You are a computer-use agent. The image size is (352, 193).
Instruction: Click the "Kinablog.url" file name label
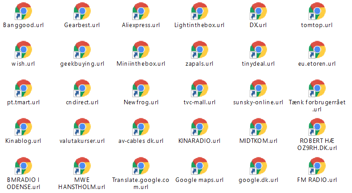[23, 141]
